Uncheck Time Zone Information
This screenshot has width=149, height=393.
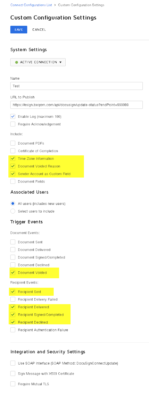tap(13, 159)
